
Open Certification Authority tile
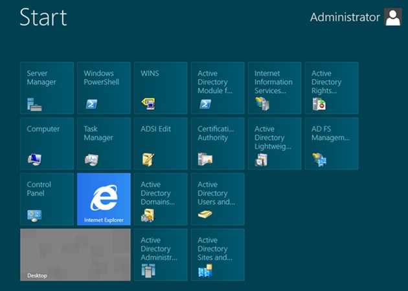pyautogui.click(x=218, y=144)
